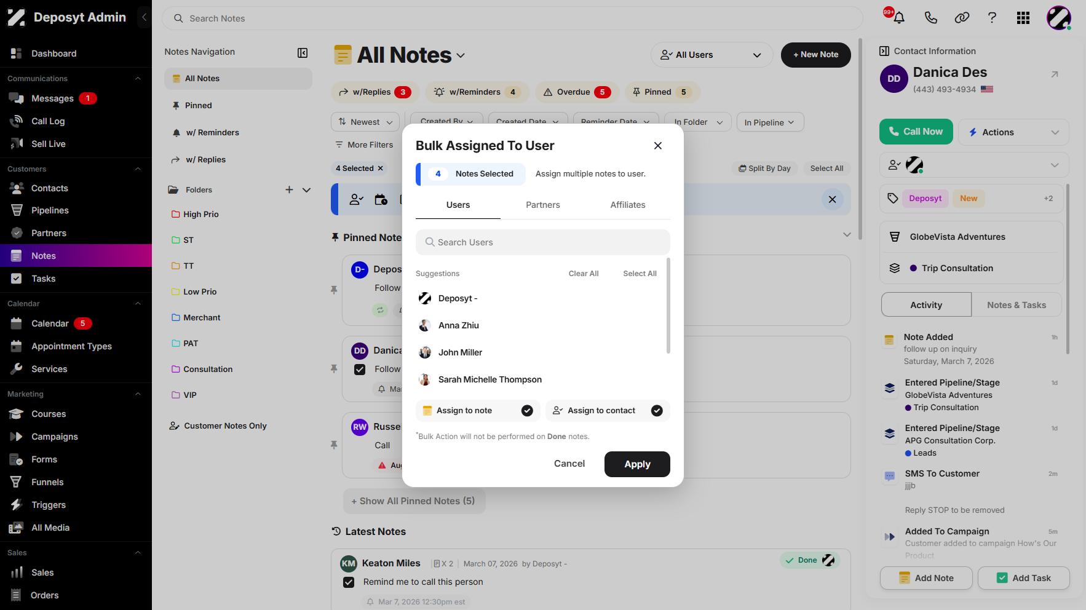Viewport: 1086px width, 610px height.
Task: Click the Apply button
Action: (637, 464)
